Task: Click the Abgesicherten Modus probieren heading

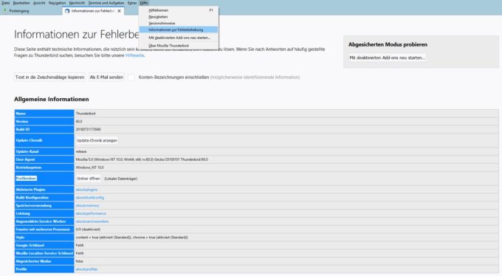Action: (x=388, y=44)
